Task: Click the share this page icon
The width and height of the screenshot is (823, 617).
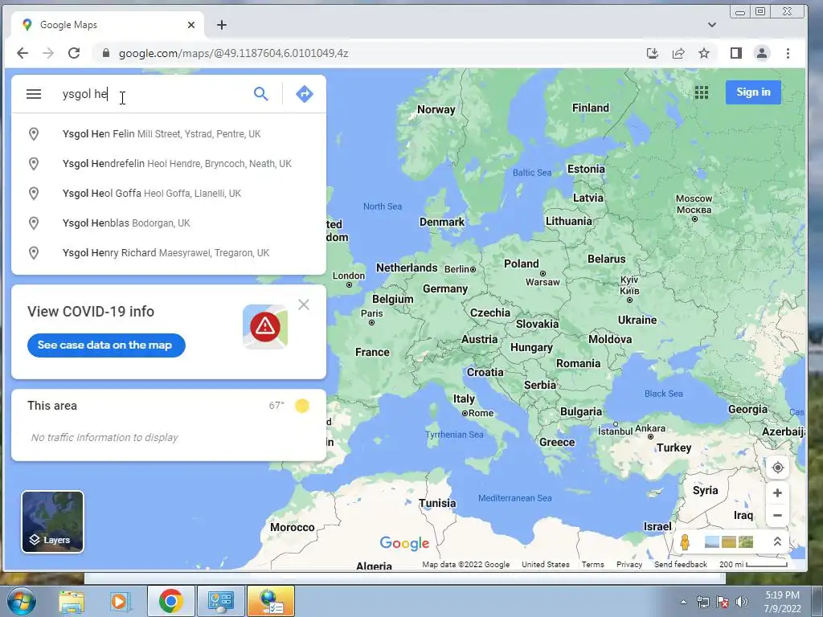Action: [x=678, y=53]
